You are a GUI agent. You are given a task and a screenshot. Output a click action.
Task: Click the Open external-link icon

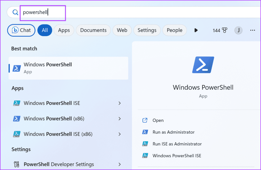145,120
